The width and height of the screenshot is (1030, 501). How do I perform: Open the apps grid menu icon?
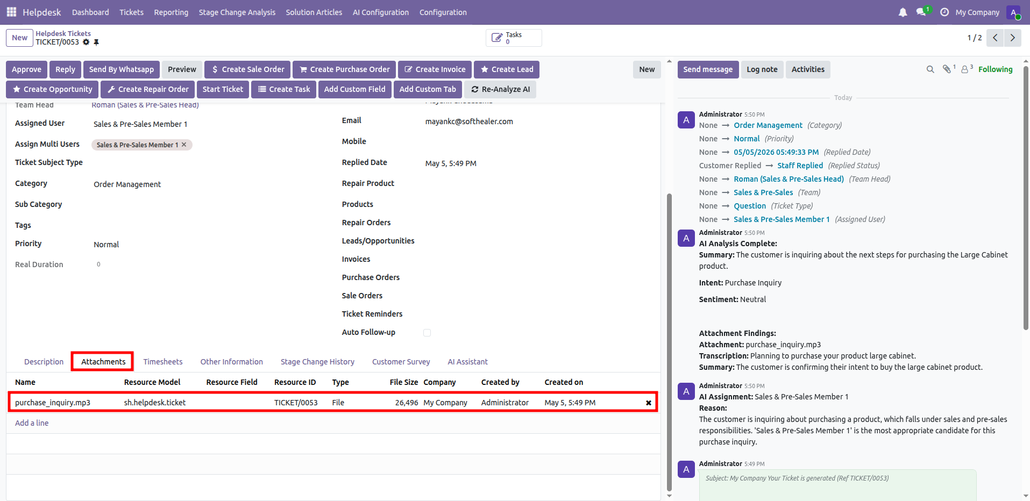[x=11, y=12]
